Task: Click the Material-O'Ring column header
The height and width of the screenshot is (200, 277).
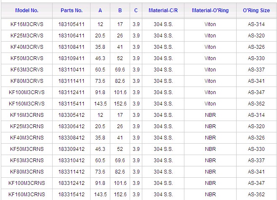Action: coord(210,10)
